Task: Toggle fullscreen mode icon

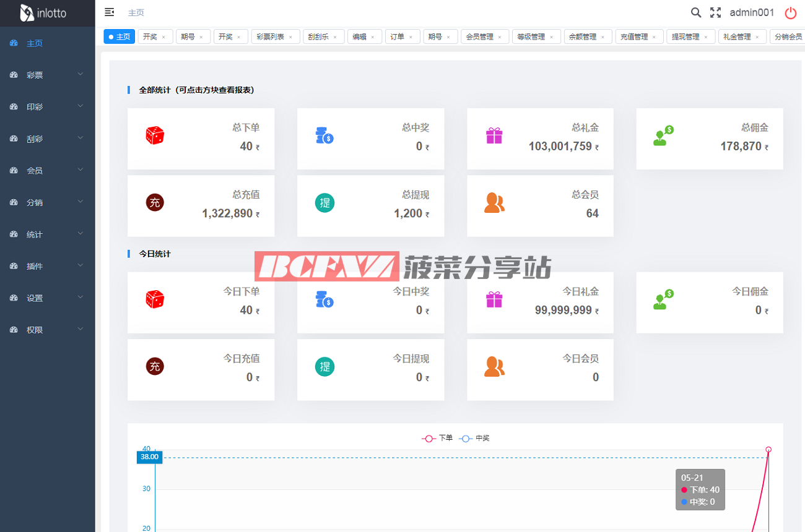Action: coord(716,12)
